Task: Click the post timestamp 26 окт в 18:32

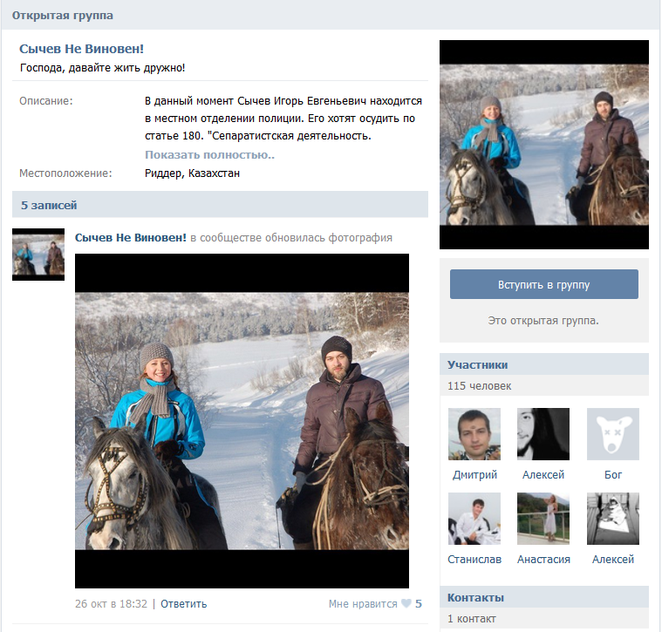Action: pos(111,604)
